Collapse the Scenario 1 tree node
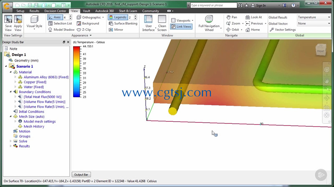 (6, 66)
